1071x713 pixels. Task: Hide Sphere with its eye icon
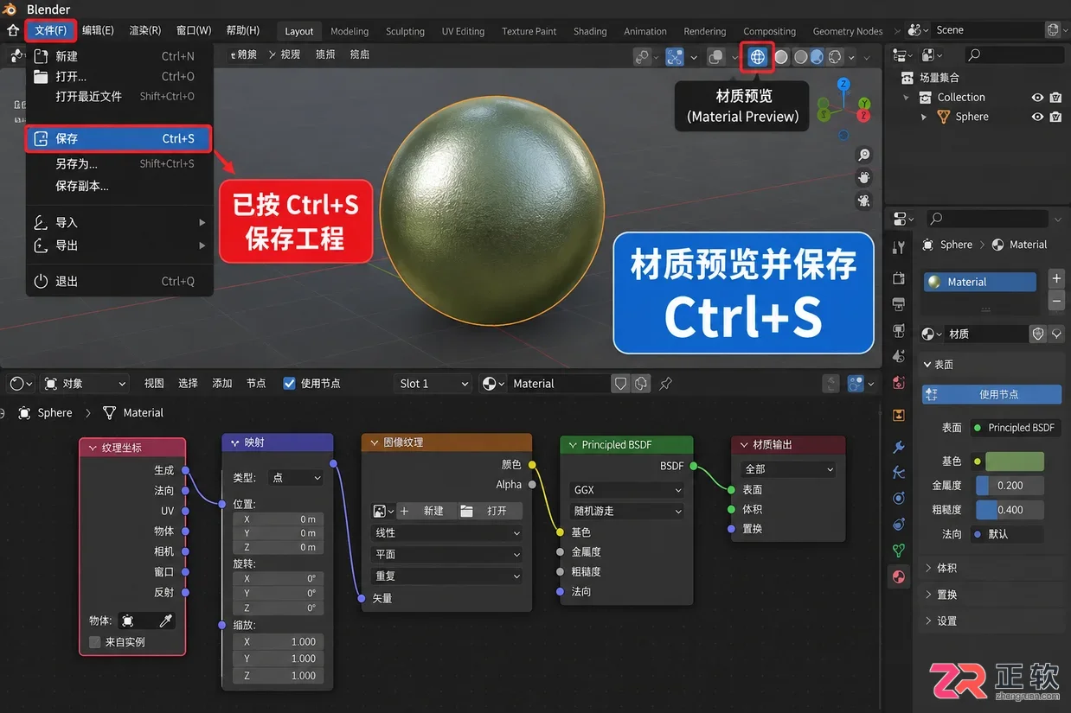pos(1037,117)
